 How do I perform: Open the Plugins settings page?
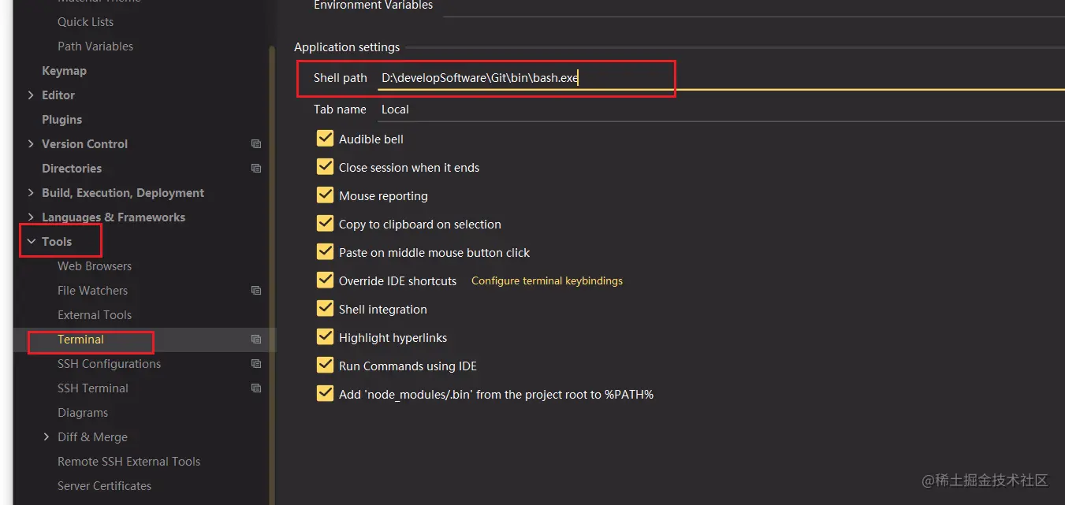pos(61,120)
